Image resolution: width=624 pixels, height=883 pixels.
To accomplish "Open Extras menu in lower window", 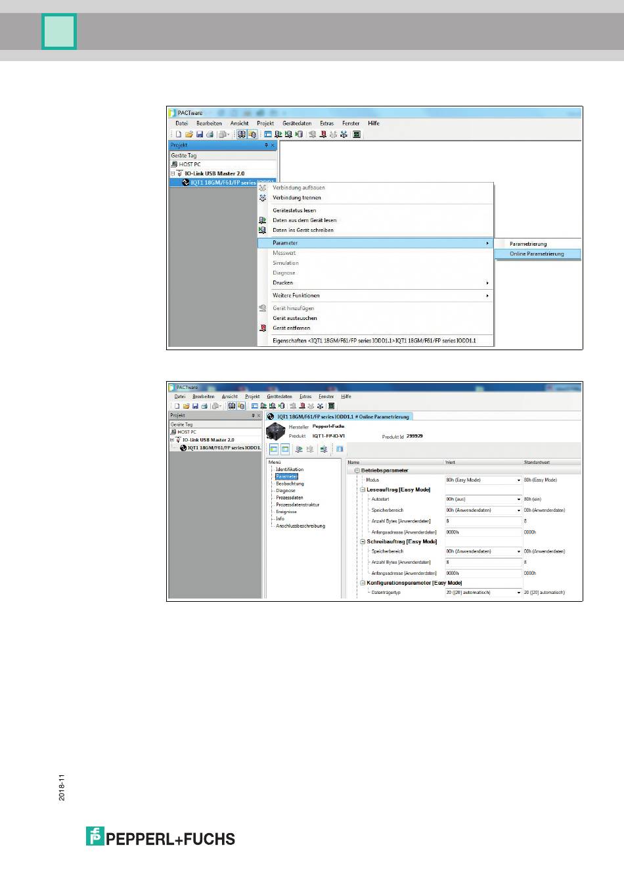I will pos(305,396).
